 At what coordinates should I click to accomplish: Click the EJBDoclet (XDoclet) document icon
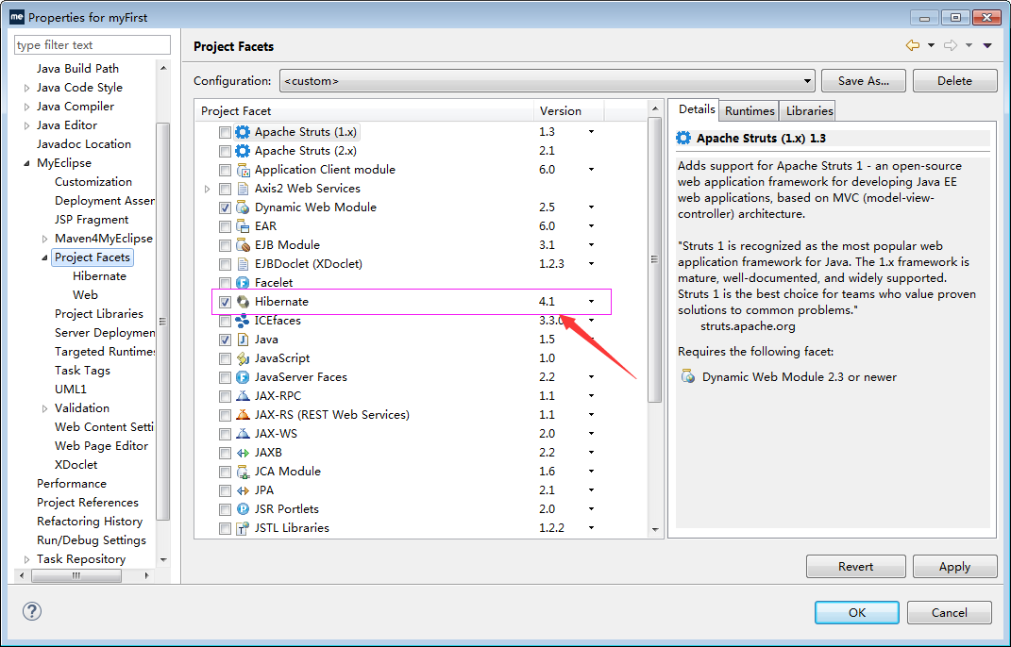243,264
